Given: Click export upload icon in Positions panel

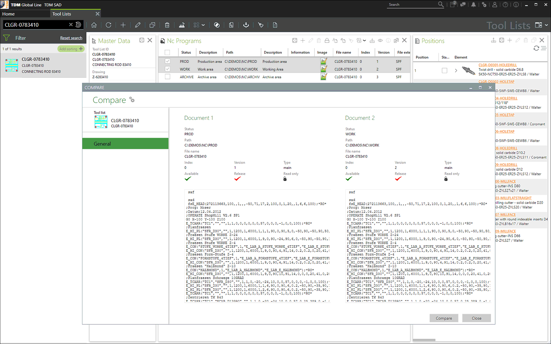Looking at the screenshot, I should coord(494,40).
